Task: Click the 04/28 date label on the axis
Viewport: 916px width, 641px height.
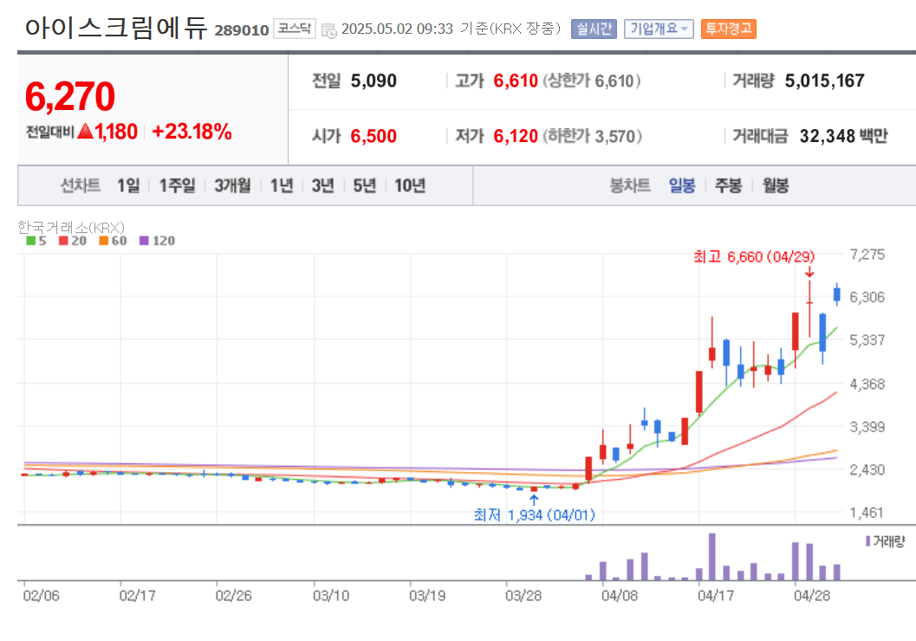Action: click(x=811, y=595)
